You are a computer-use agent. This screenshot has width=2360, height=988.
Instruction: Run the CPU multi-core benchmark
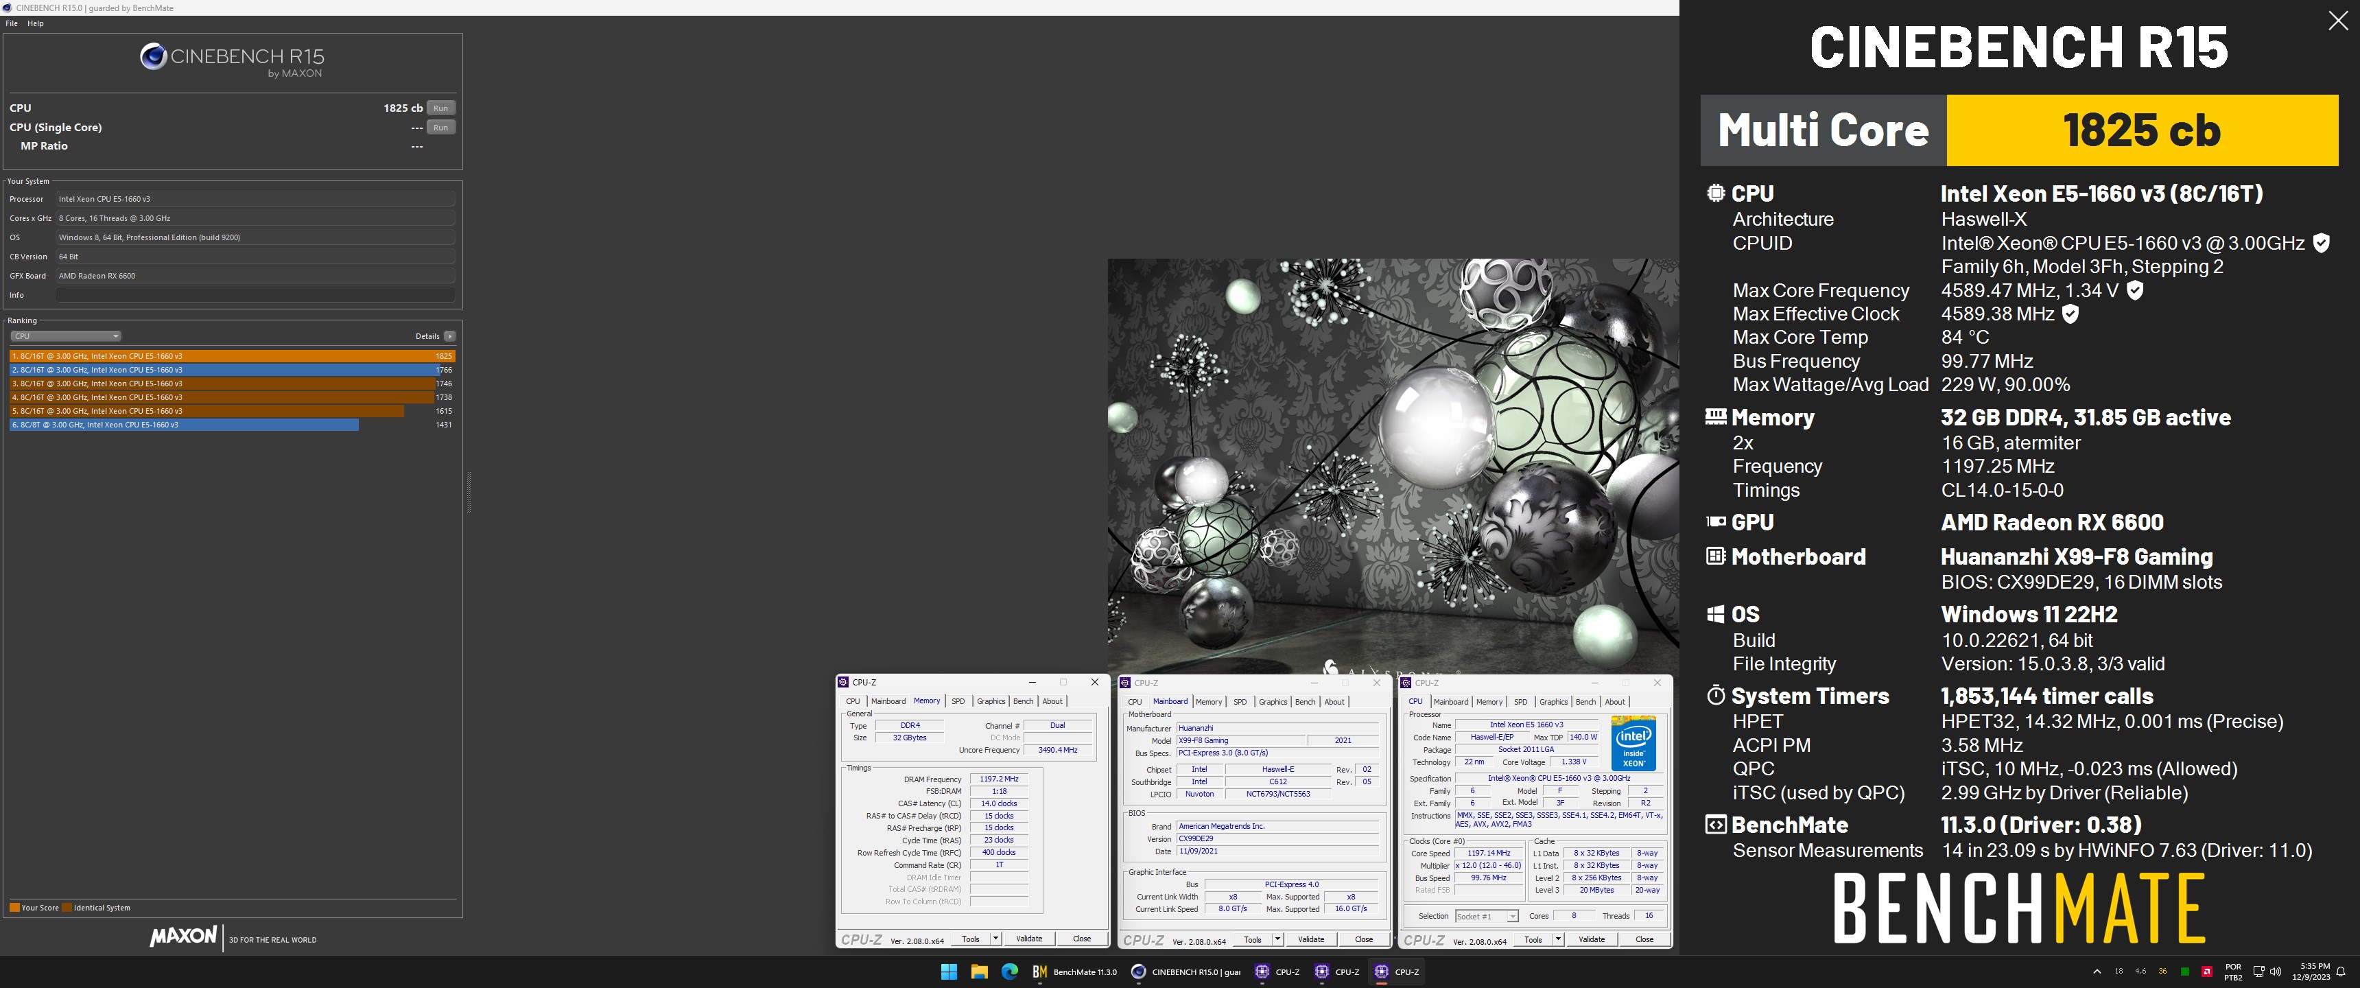click(x=440, y=108)
